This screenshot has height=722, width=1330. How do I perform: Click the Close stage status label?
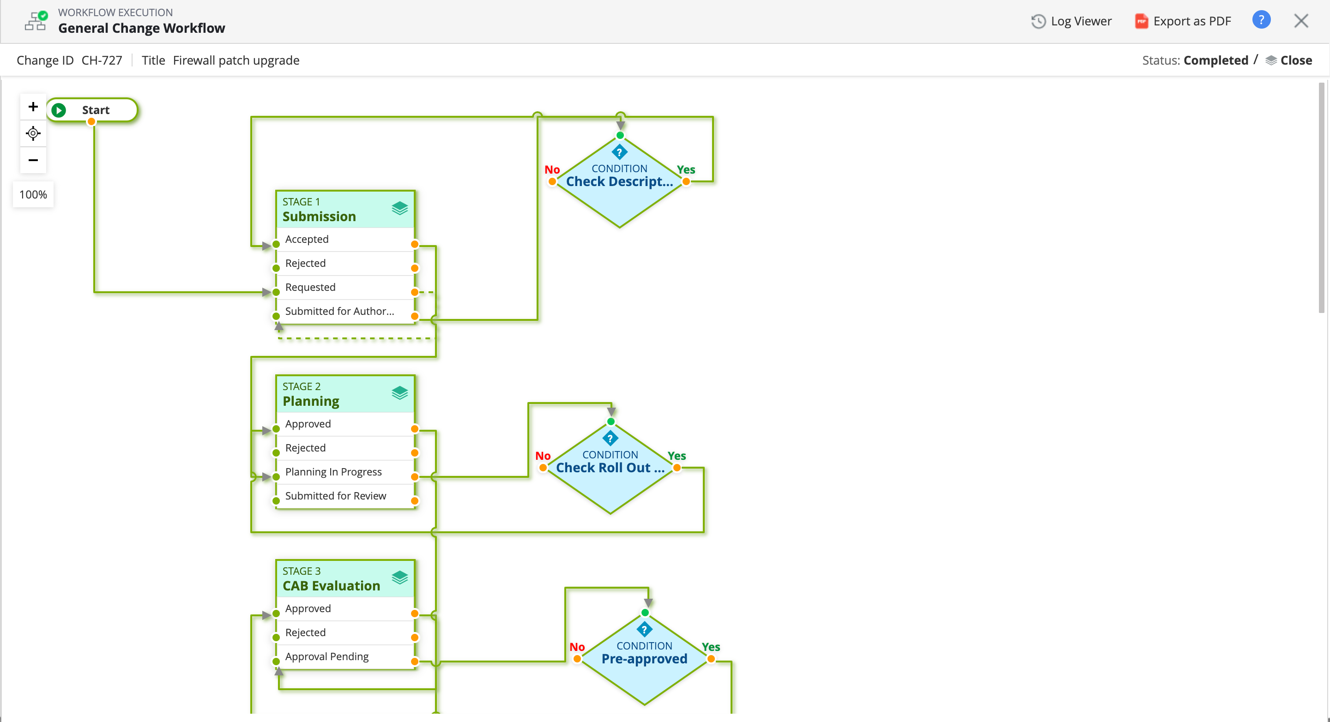pos(1295,60)
